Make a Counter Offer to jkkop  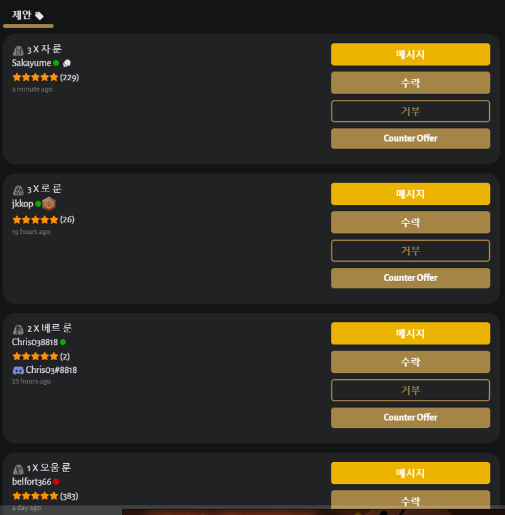point(410,278)
